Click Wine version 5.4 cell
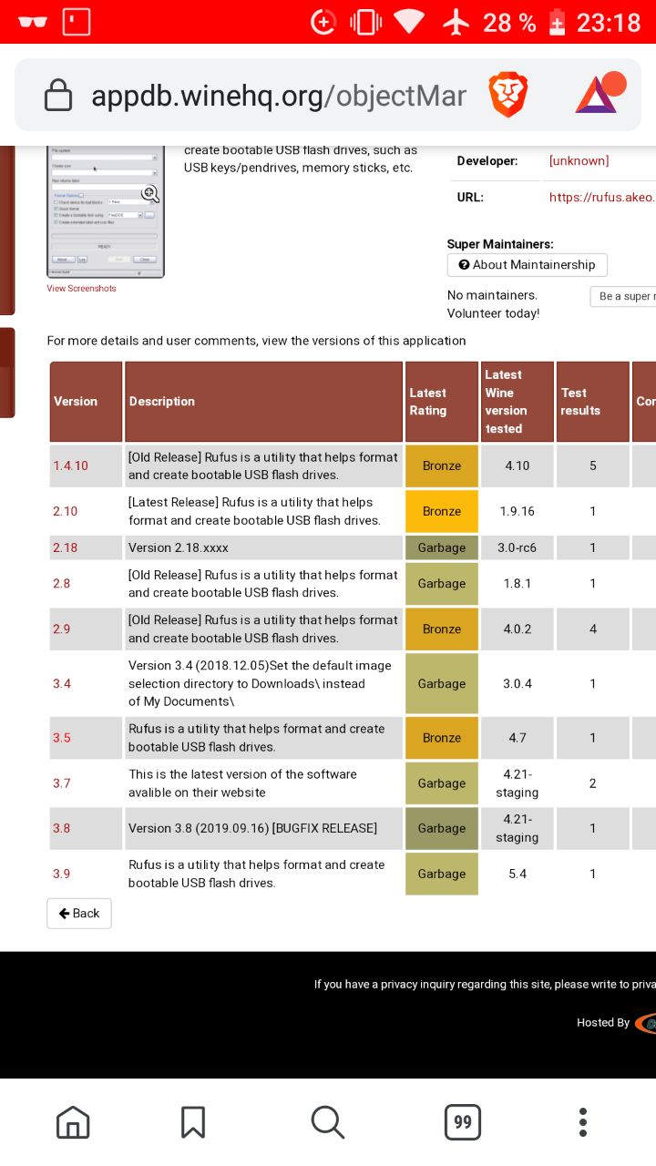The height and width of the screenshot is (1166, 656). [x=518, y=874]
